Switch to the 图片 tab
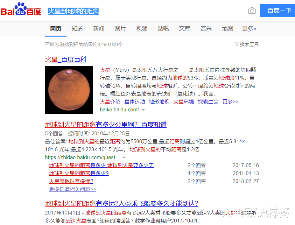Screen dimensions: 295x225 point(120,29)
